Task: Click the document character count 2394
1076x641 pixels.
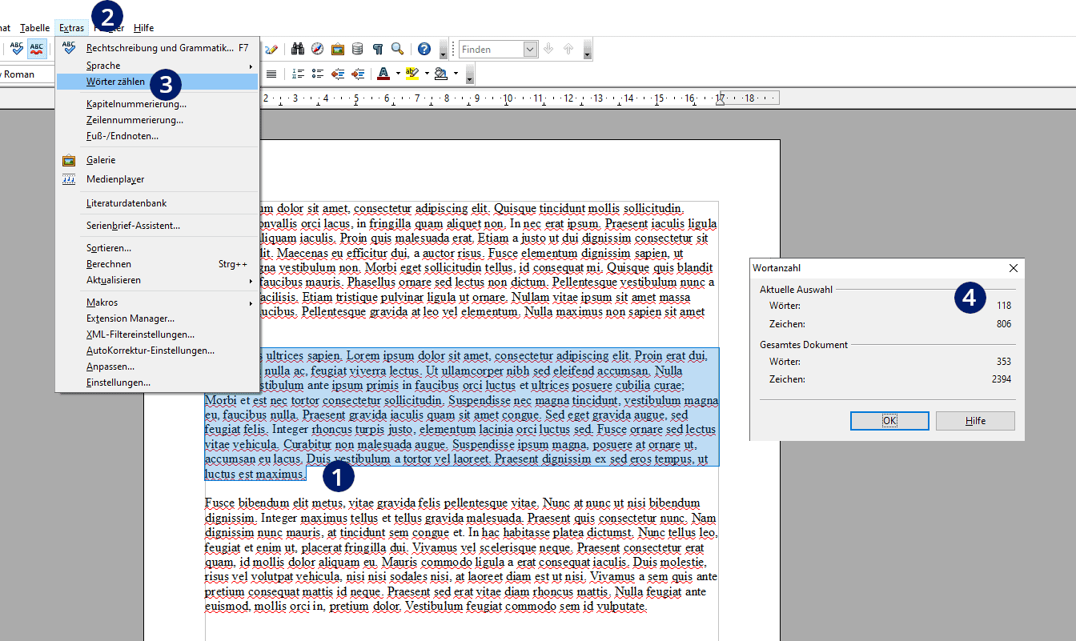Action: click(x=1002, y=379)
